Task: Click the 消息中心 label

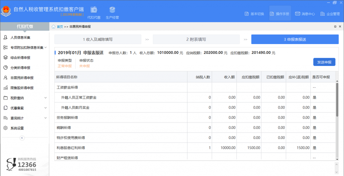Action: (308, 14)
